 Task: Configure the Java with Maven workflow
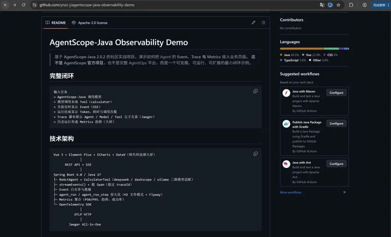coord(336,93)
